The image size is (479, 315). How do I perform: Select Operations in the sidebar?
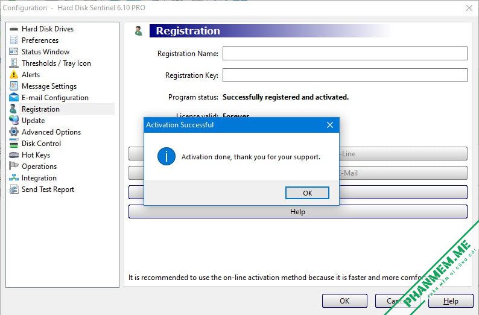[39, 167]
